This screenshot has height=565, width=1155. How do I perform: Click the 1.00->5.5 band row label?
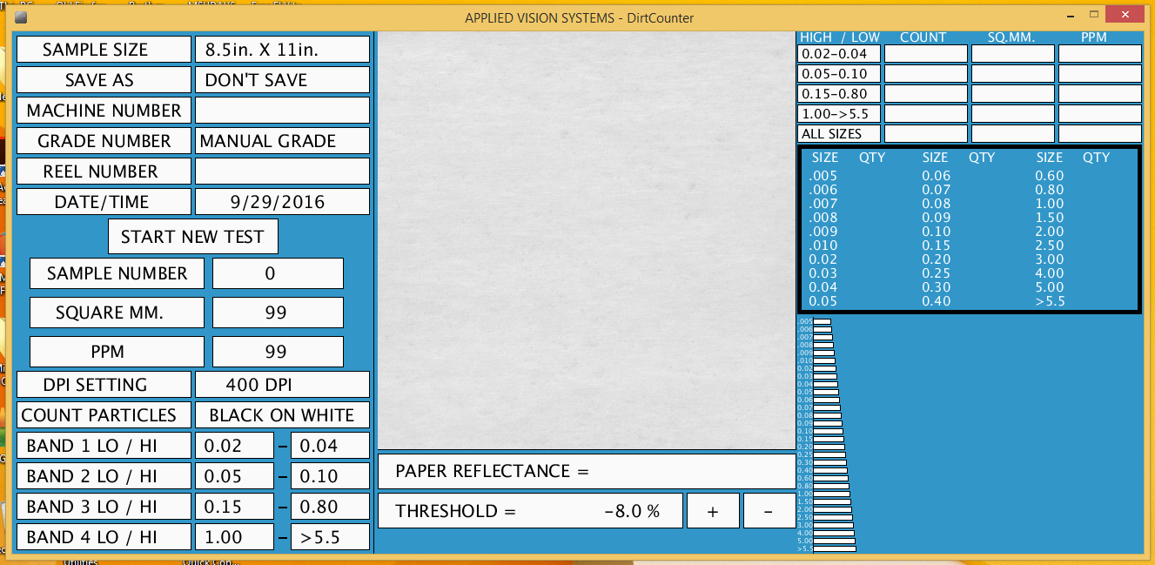(x=839, y=114)
